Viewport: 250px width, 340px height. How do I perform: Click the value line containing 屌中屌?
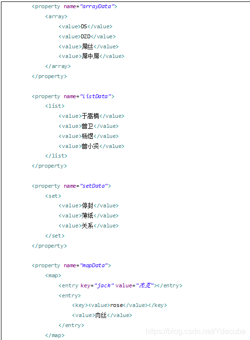[91, 56]
